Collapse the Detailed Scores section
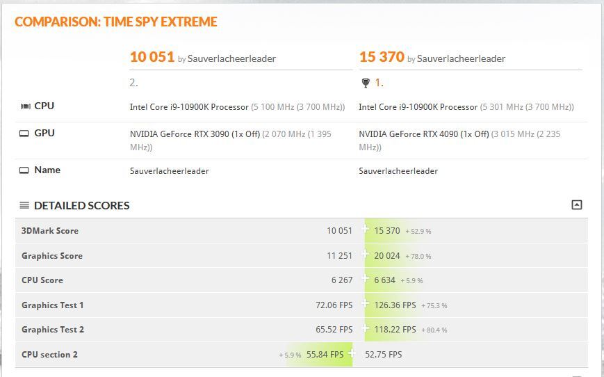Screen dimensions: 604x377 point(576,204)
